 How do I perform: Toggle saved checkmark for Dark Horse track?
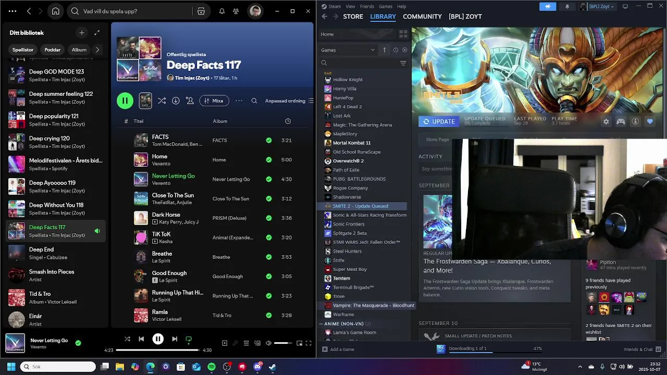tap(269, 218)
